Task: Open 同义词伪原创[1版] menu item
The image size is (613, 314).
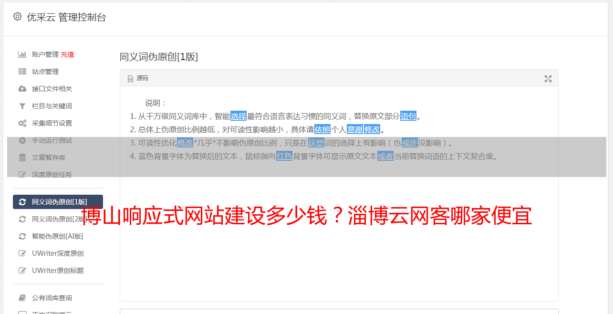Action: coord(58,202)
